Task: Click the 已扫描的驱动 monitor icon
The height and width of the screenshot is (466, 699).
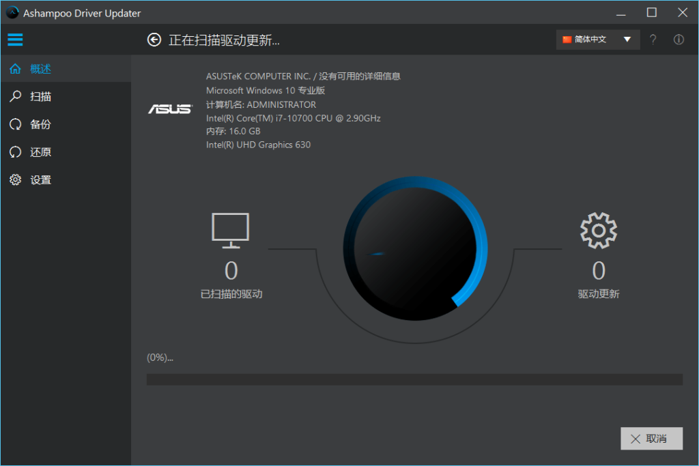Action: click(x=230, y=229)
